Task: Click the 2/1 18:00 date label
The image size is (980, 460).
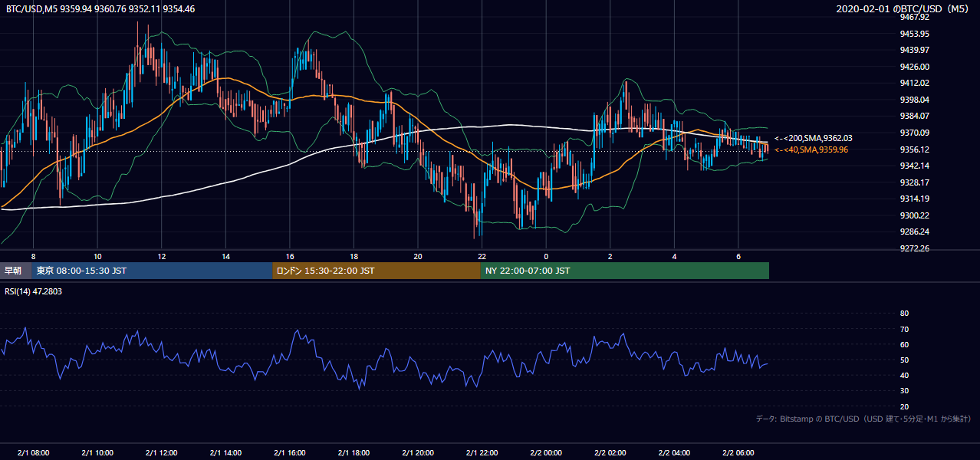Action: point(354,452)
